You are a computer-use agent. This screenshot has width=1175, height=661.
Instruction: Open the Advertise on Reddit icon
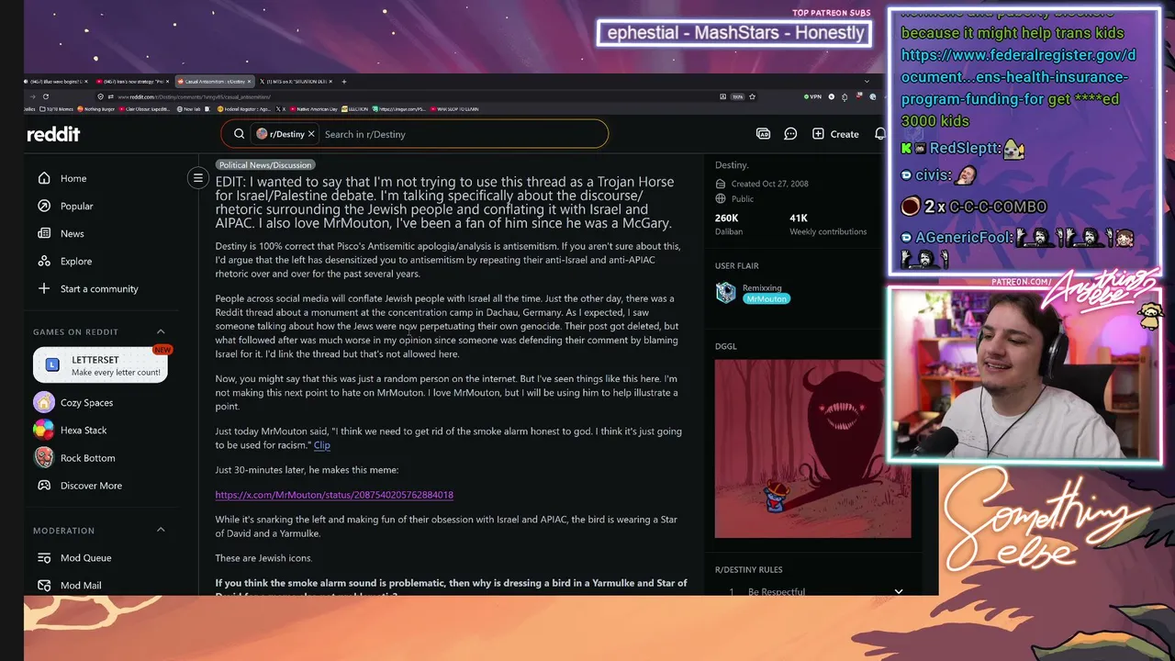coord(763,134)
